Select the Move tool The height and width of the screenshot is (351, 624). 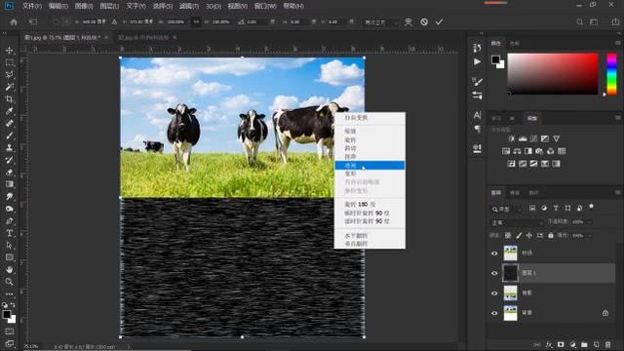(10, 51)
